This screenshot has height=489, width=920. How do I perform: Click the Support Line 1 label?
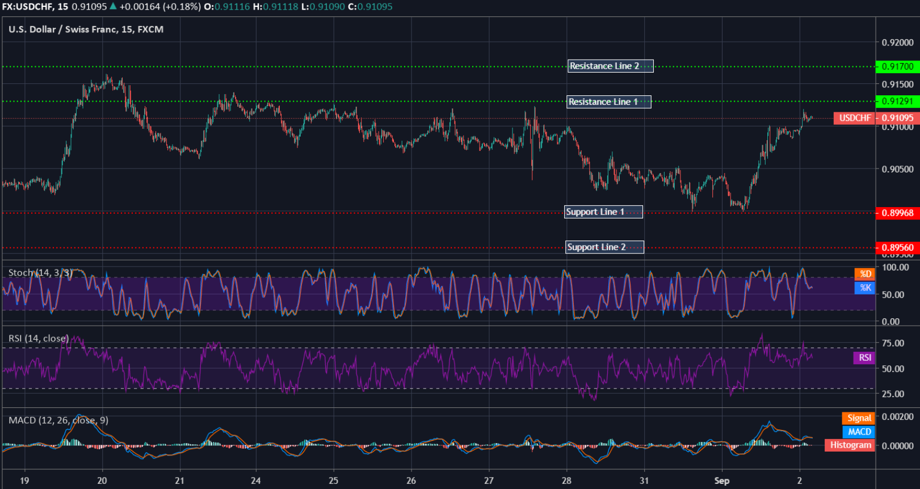(x=603, y=212)
